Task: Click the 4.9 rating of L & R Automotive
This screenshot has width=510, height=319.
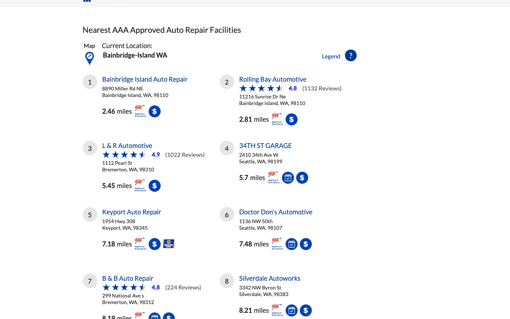Action: 156,155
